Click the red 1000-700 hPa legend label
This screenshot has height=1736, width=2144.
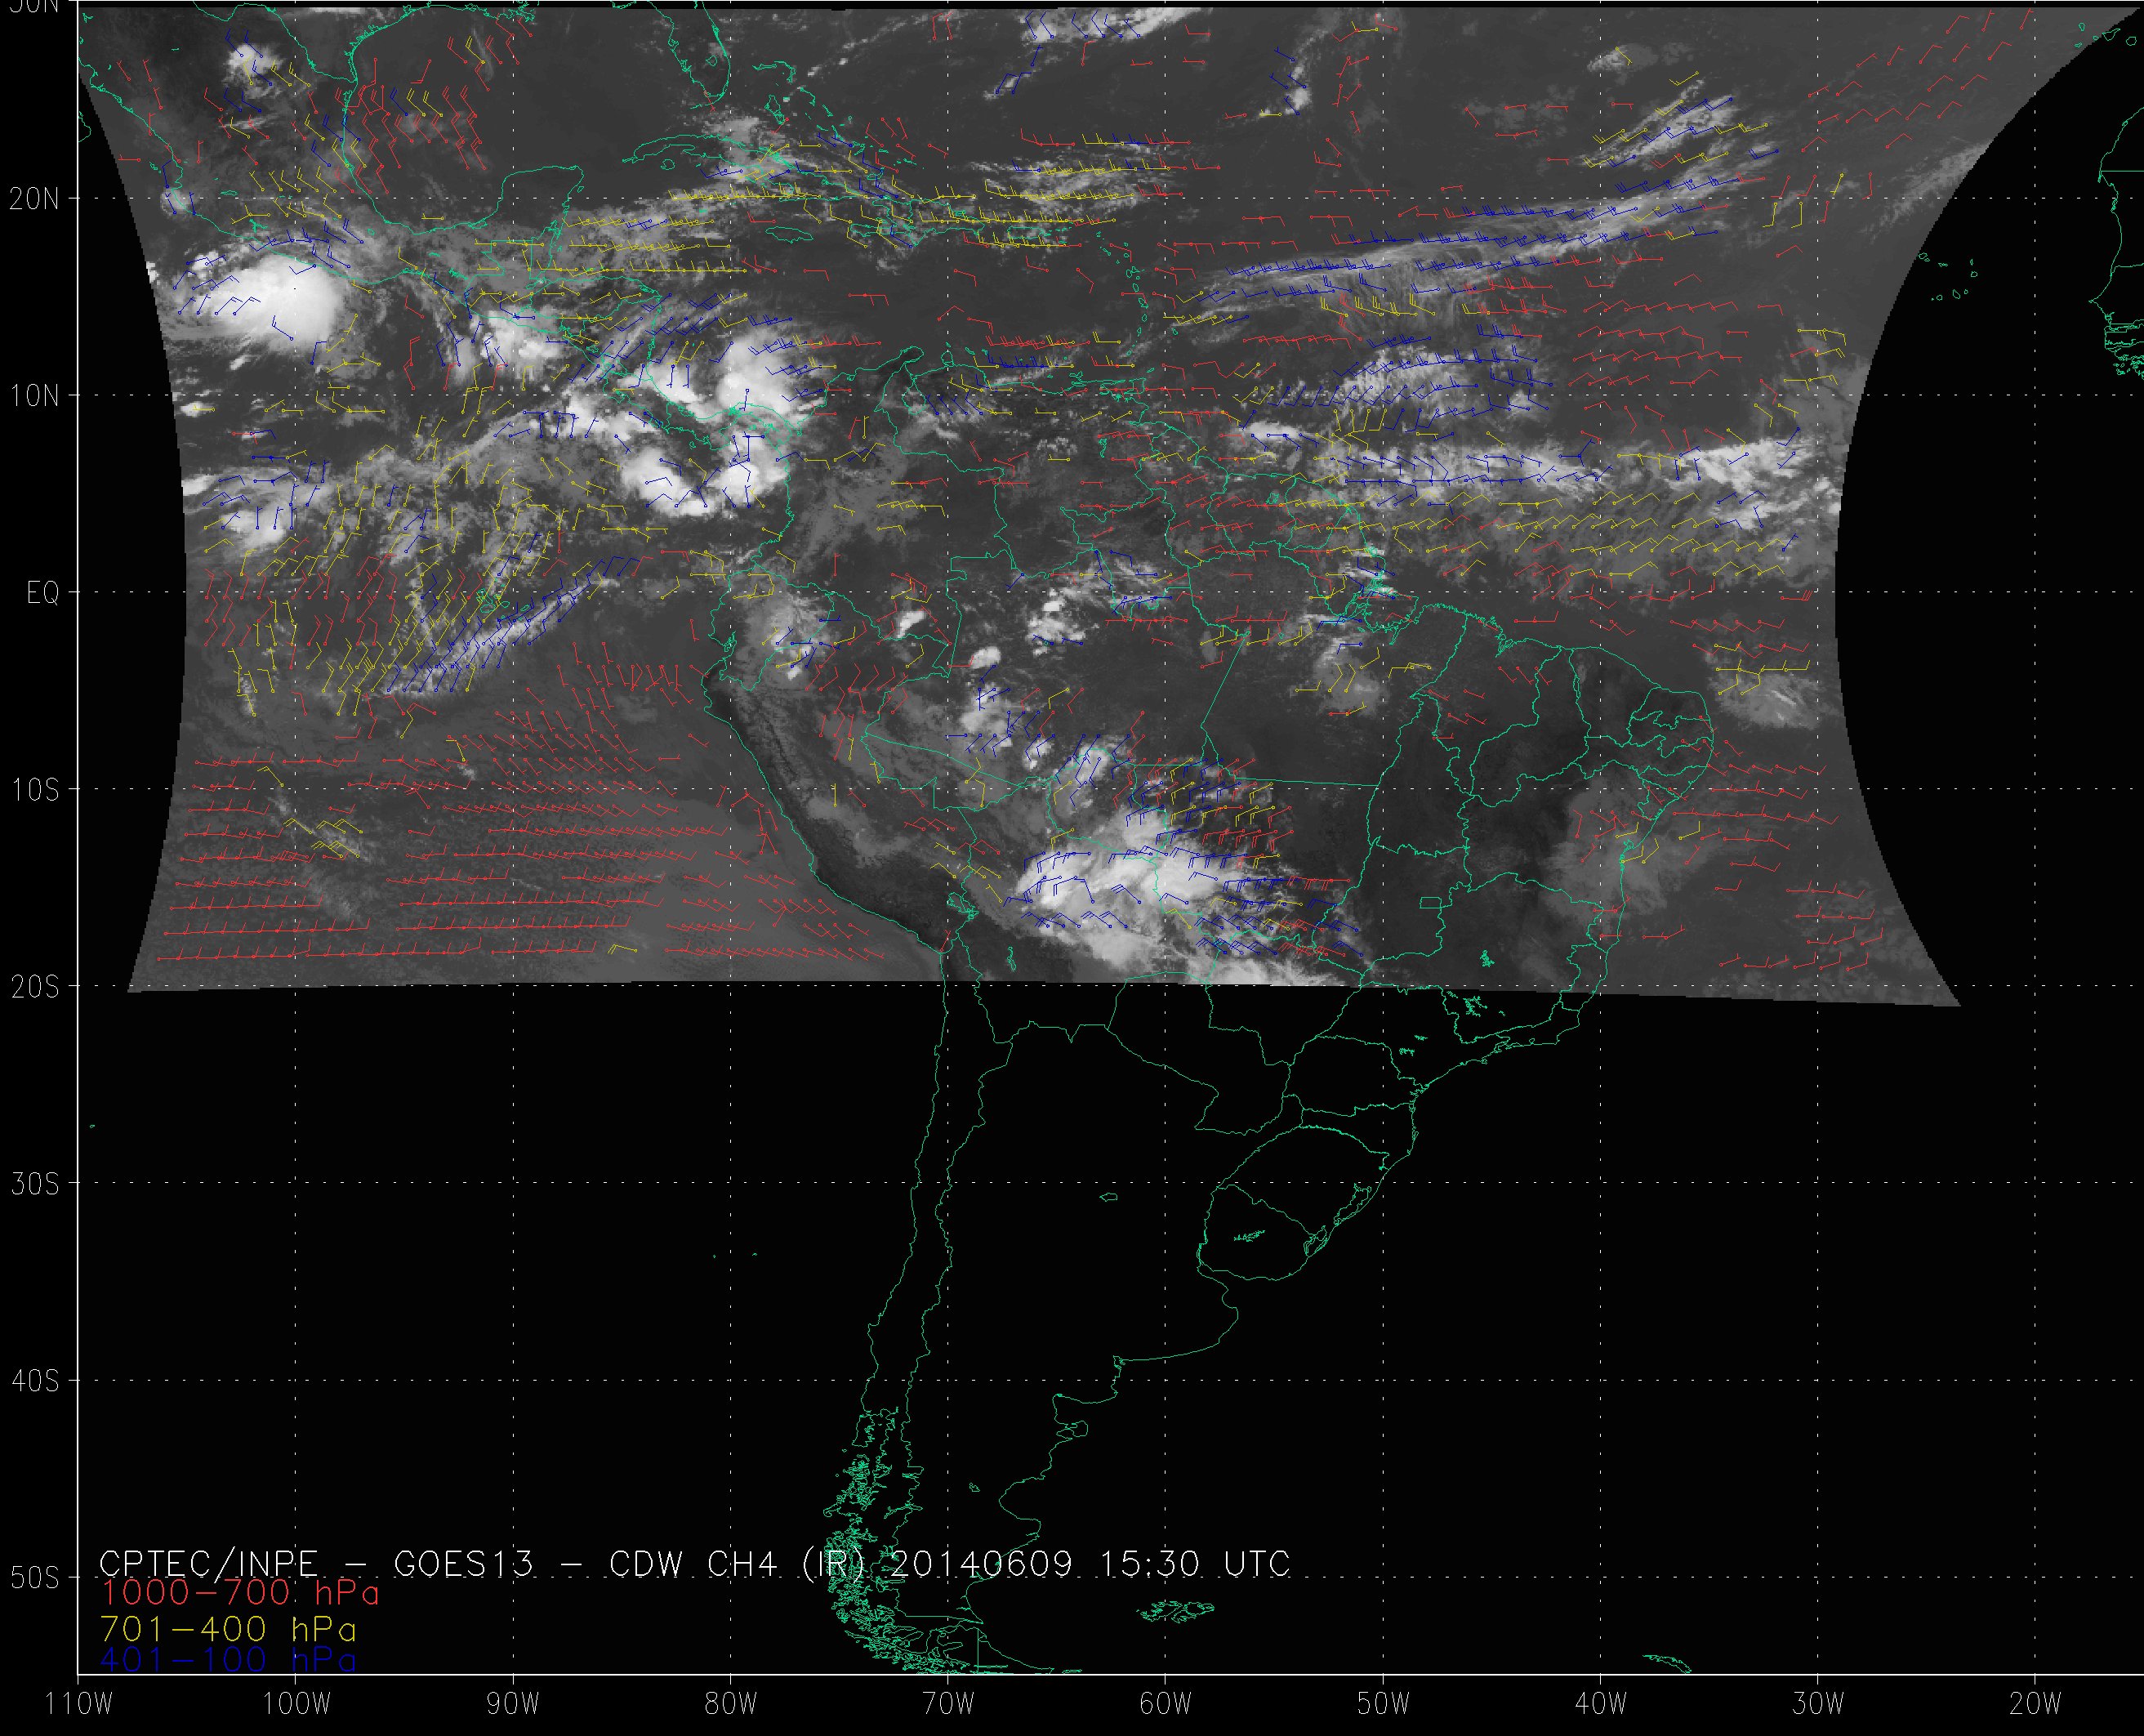[x=240, y=1592]
